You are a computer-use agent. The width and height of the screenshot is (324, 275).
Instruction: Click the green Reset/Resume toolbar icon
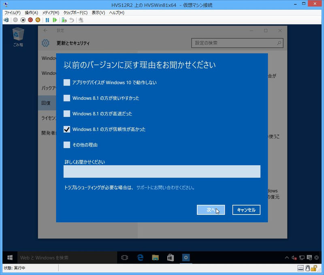(55, 20)
